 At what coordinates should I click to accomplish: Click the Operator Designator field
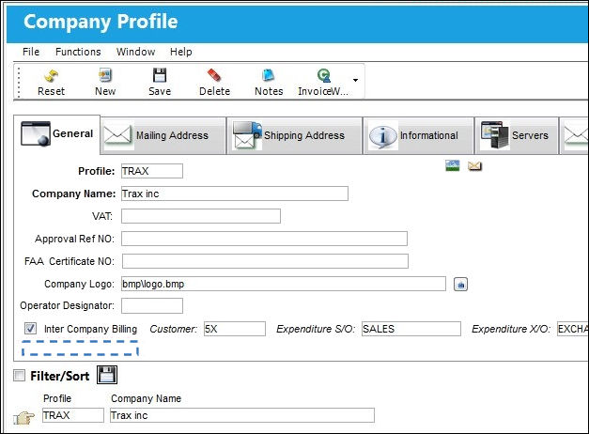pyautogui.click(x=152, y=306)
